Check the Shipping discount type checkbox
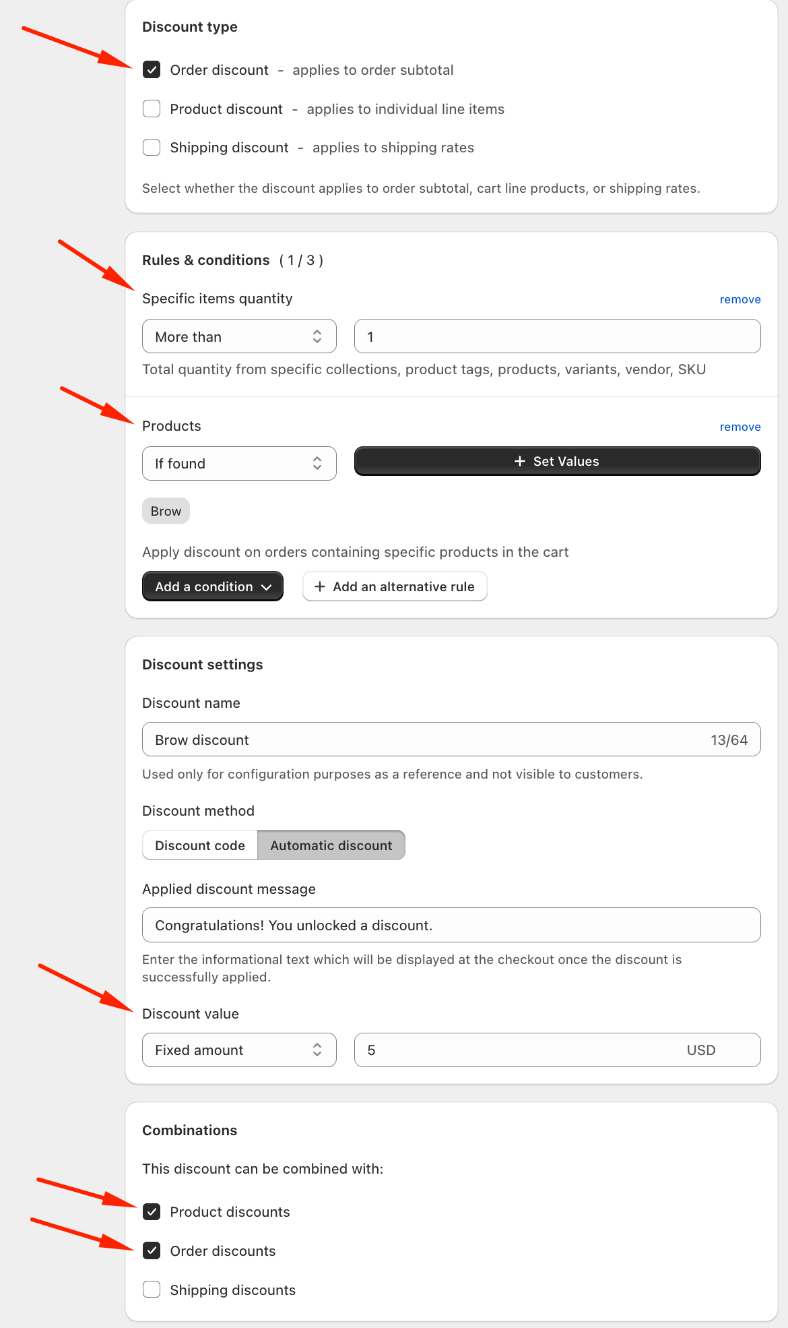The width and height of the screenshot is (788, 1328). (152, 148)
